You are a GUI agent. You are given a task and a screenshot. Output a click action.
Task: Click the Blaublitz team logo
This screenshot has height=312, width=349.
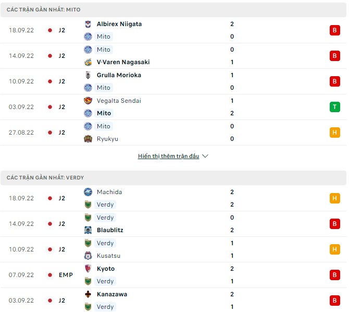pyautogui.click(x=88, y=230)
